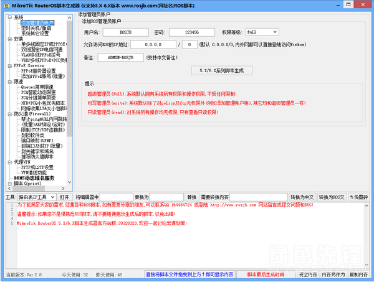Click the 内容另存为 button
The image size is (374, 282).
[x=333, y=275]
